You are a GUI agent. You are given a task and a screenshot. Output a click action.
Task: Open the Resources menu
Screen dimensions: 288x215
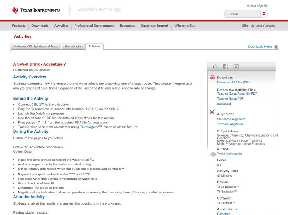coord(127,26)
